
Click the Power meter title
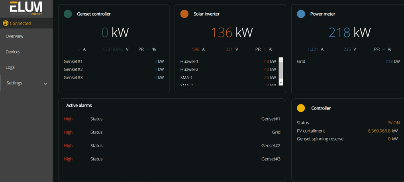tap(323, 14)
